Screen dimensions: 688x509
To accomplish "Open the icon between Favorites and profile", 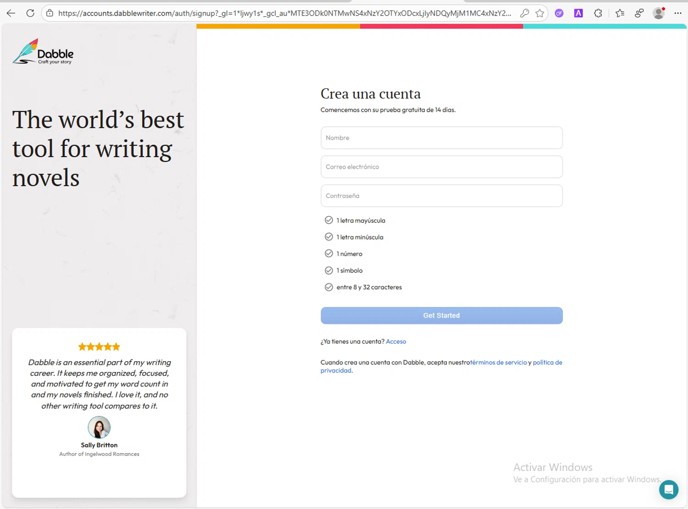I will click(x=639, y=13).
